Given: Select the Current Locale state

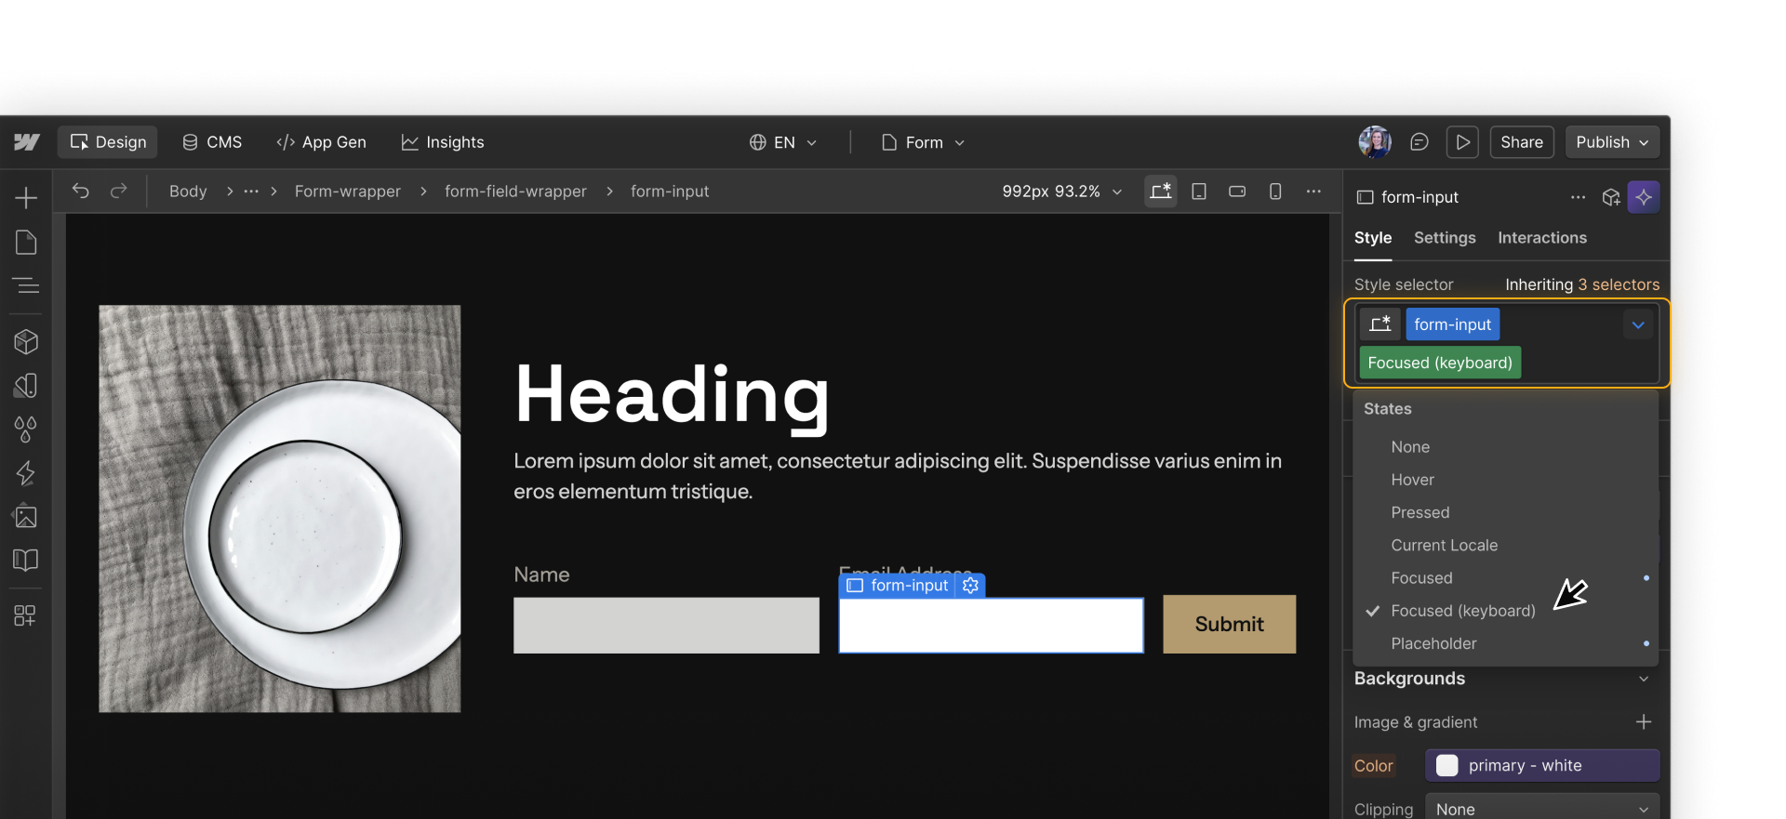Looking at the screenshot, I should (x=1506, y=545).
